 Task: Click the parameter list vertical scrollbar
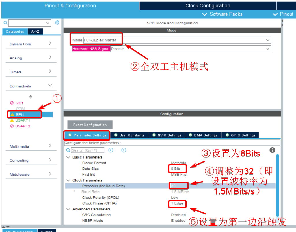click(278, 184)
